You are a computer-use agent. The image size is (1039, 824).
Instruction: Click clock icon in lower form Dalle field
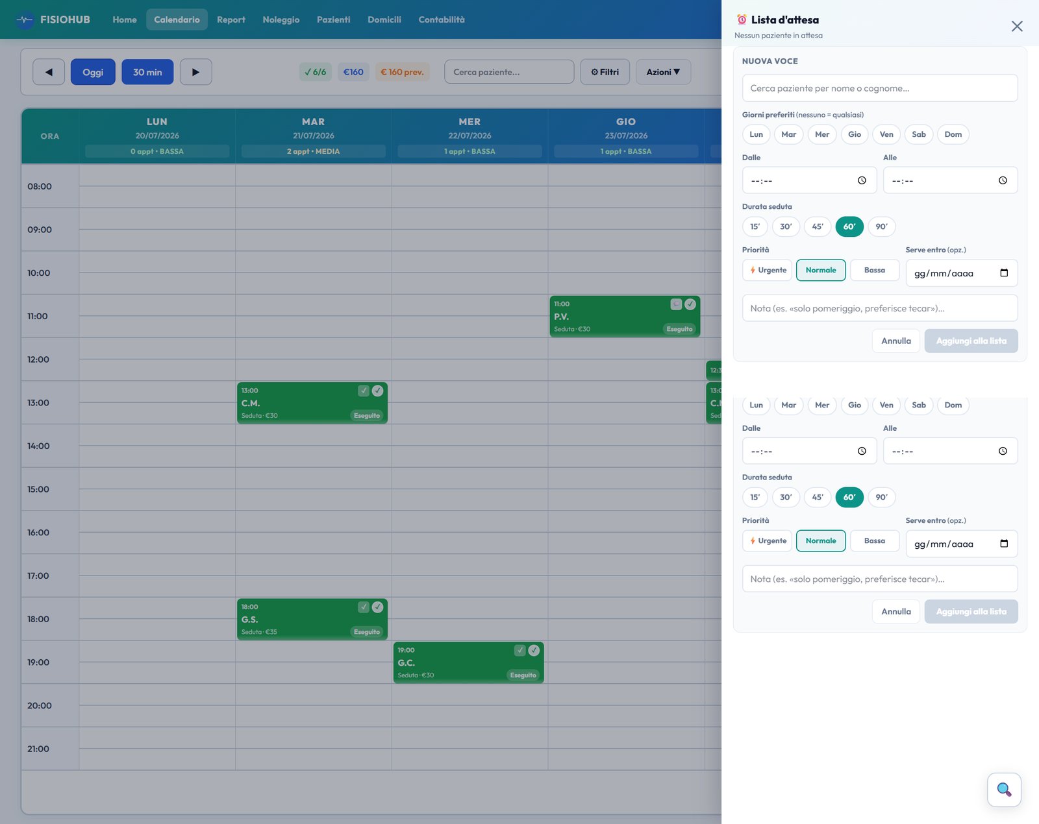coord(862,451)
